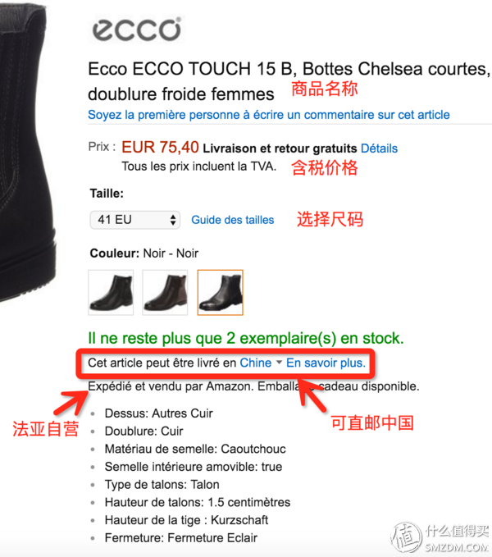
Task: Click the arrow beside Chine
Action: [279, 363]
